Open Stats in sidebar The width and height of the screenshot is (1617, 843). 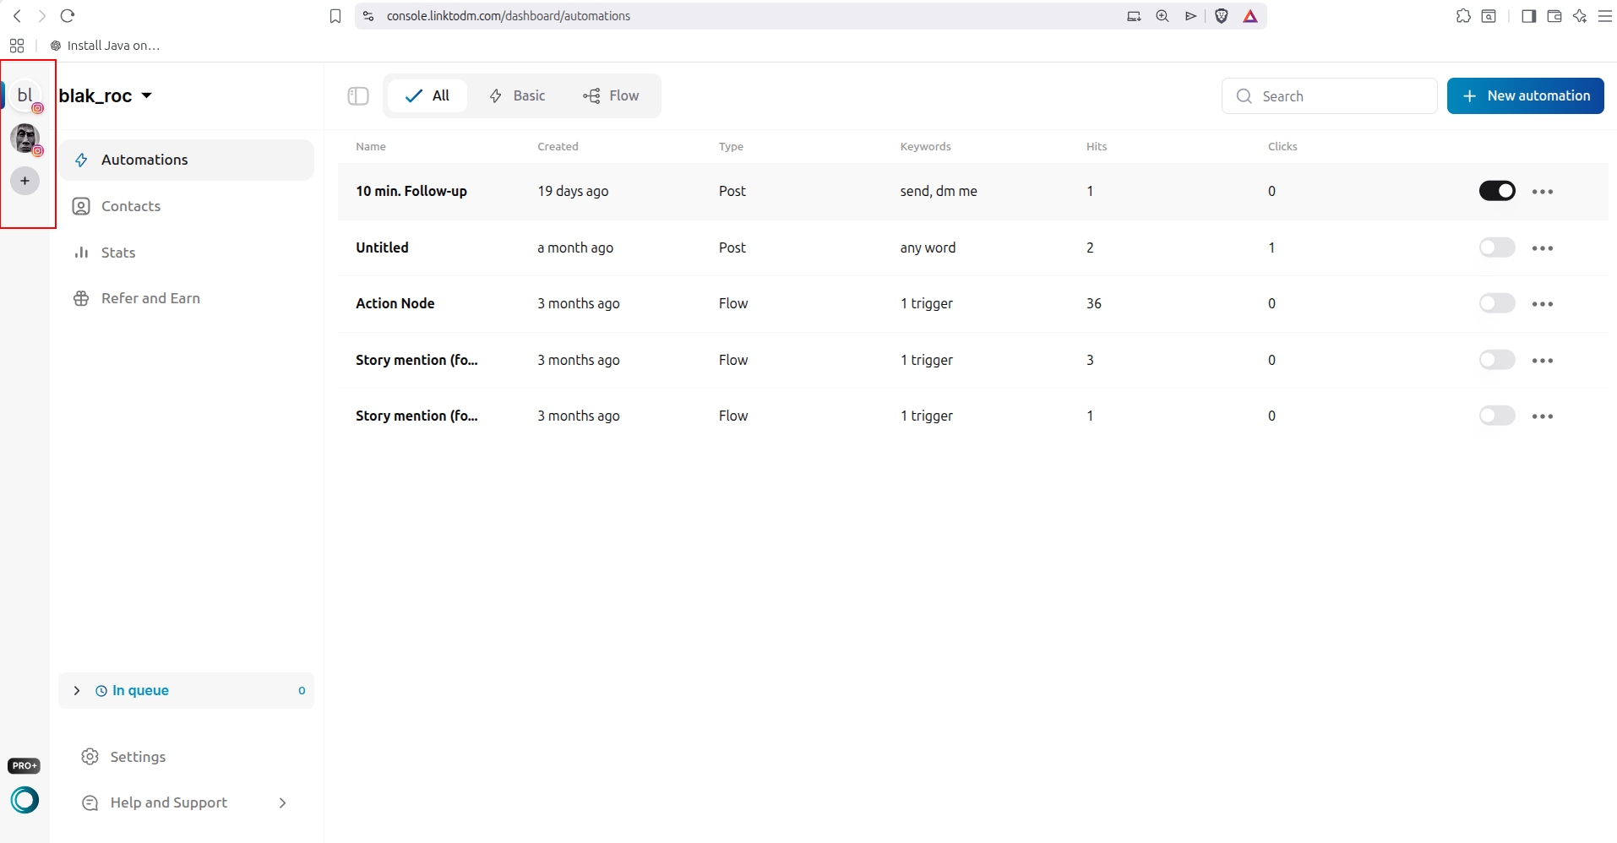(187, 253)
